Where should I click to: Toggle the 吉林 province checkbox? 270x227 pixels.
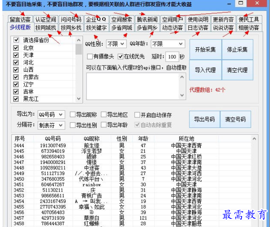[16, 92]
